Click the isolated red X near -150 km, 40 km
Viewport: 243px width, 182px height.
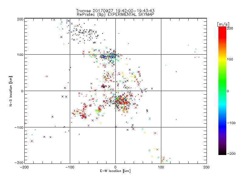tap(47, 76)
